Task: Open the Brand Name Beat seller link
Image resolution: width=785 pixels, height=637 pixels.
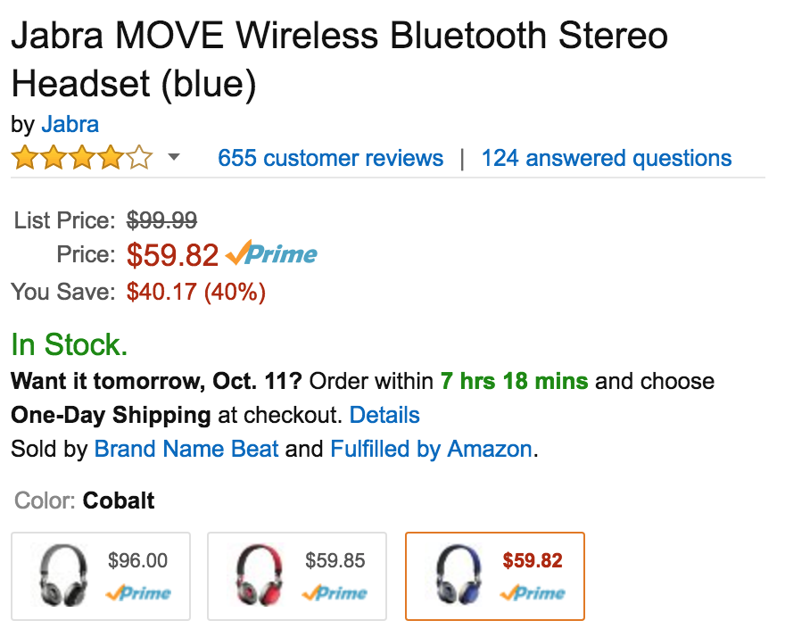Action: coord(186,449)
